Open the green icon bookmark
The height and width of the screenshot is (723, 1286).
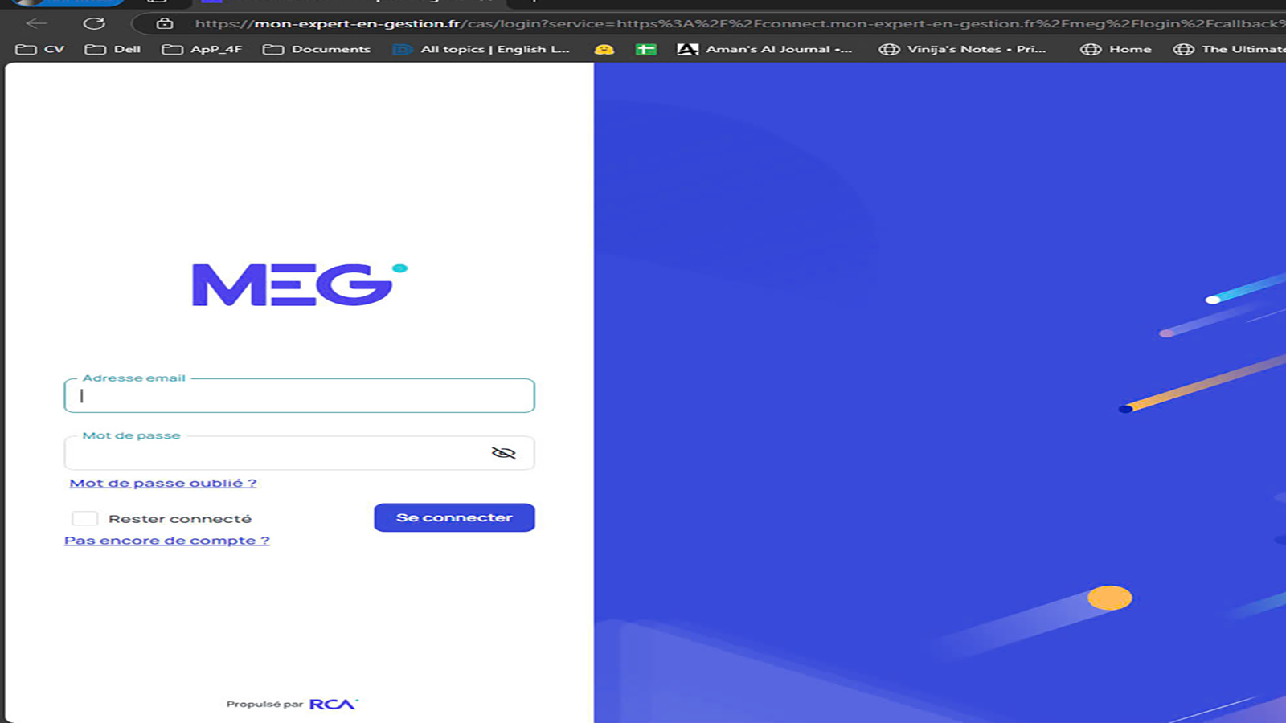pyautogui.click(x=645, y=49)
